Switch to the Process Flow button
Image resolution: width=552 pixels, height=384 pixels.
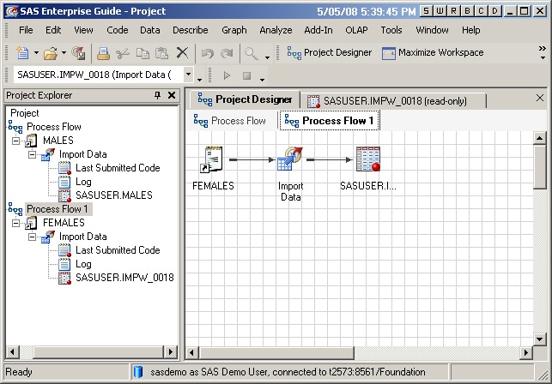pyautogui.click(x=230, y=121)
